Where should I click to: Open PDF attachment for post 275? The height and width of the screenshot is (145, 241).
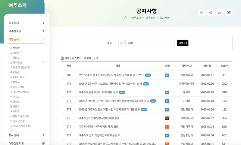(167, 118)
